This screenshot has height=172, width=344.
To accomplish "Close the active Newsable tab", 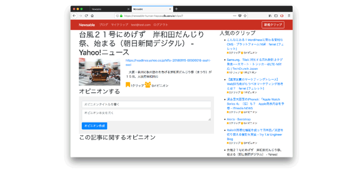I will tap(170, 9).
